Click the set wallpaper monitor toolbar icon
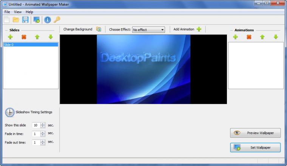This screenshot has height=166, width=287. 37,20
